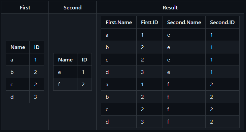This screenshot has height=132, width=246.
Task: Click the Result column header
Action: point(170,7)
